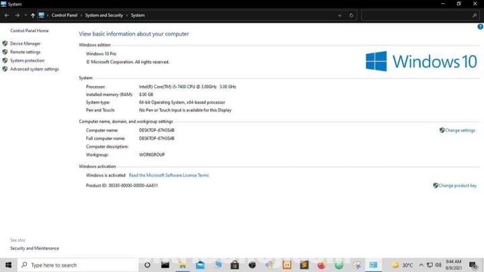Open Device Manager from the sidebar
Image resolution: width=484 pixels, height=272 pixels.
pyautogui.click(x=26, y=44)
